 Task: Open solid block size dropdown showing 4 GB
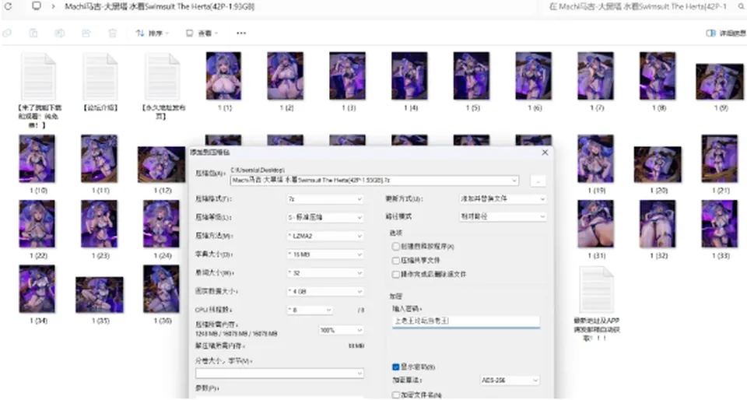pos(325,291)
